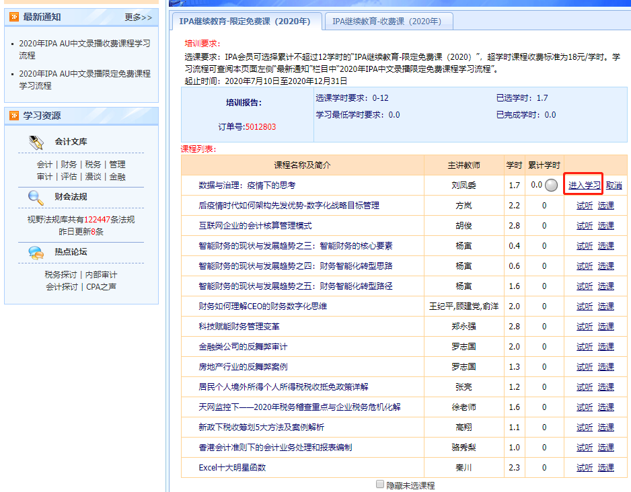Click 选课 for 科技赋能财务管理变革
Screen dimensions: 631x492
(x=605, y=327)
